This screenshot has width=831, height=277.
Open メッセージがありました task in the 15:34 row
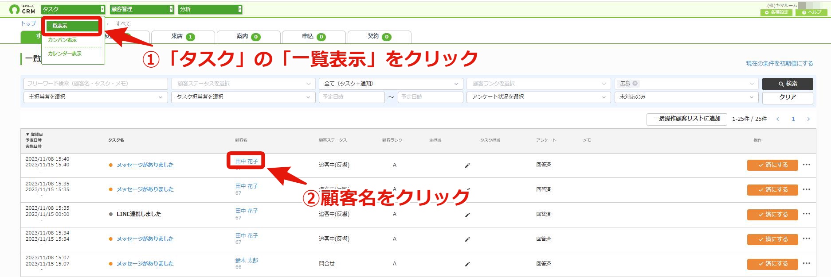click(145, 239)
